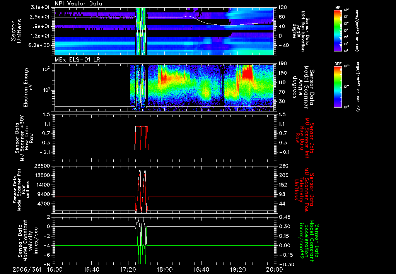Screen dimensions: 396x274
Task: Click the DEF color scale bar
Action: 337,87
